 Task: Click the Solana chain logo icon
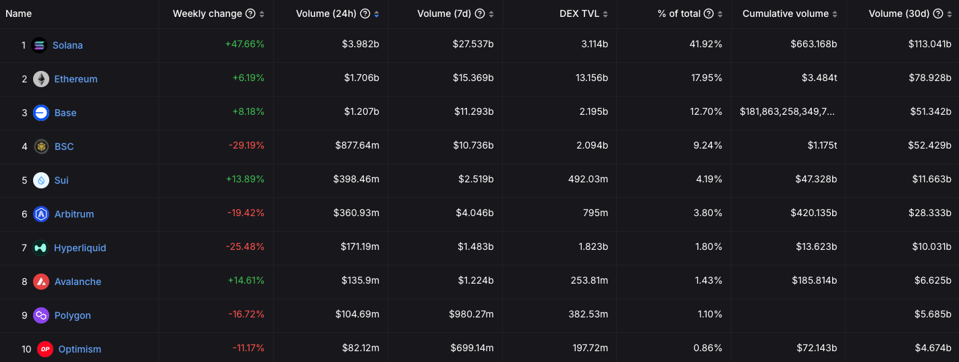click(x=40, y=45)
